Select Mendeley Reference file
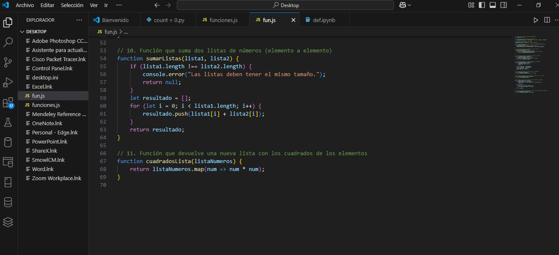This screenshot has width=559, height=255. [53, 114]
